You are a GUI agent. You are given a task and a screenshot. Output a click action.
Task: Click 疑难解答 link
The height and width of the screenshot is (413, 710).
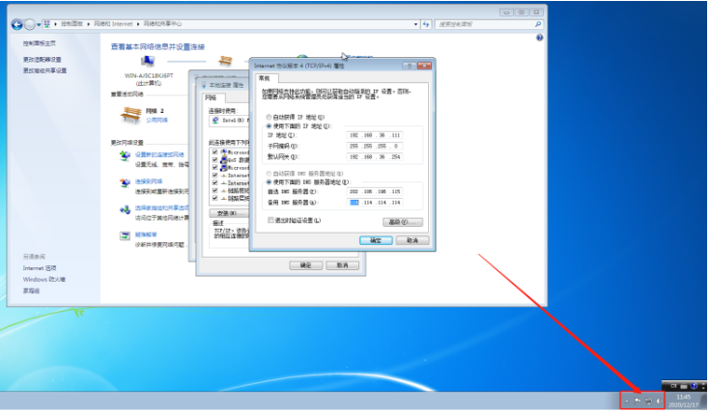(x=146, y=234)
